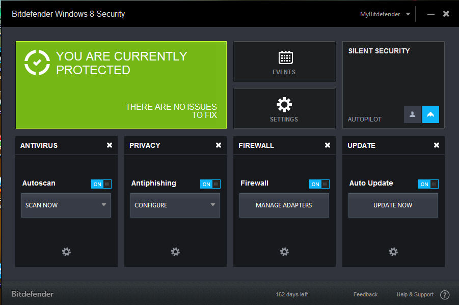This screenshot has height=305, width=459.
Task: Open the Help & Support link
Action: [415, 294]
